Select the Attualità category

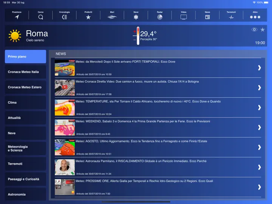click(x=26, y=118)
